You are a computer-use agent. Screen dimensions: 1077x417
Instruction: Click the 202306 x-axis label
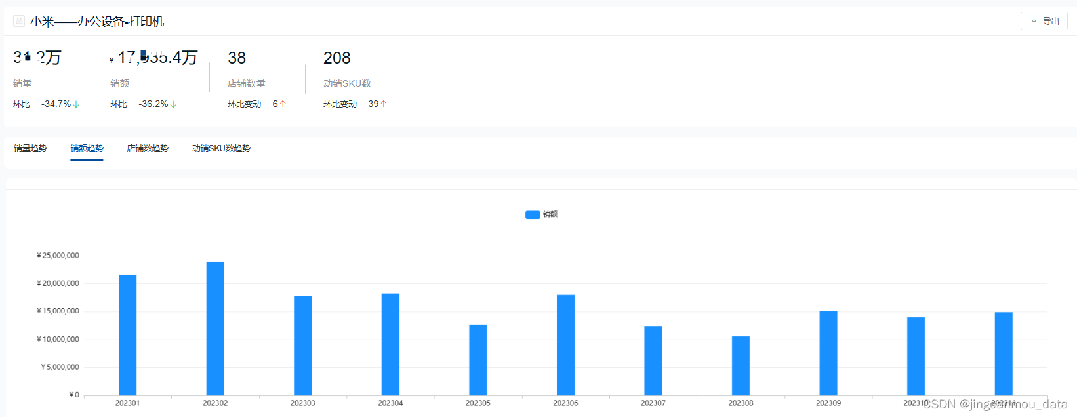565,403
